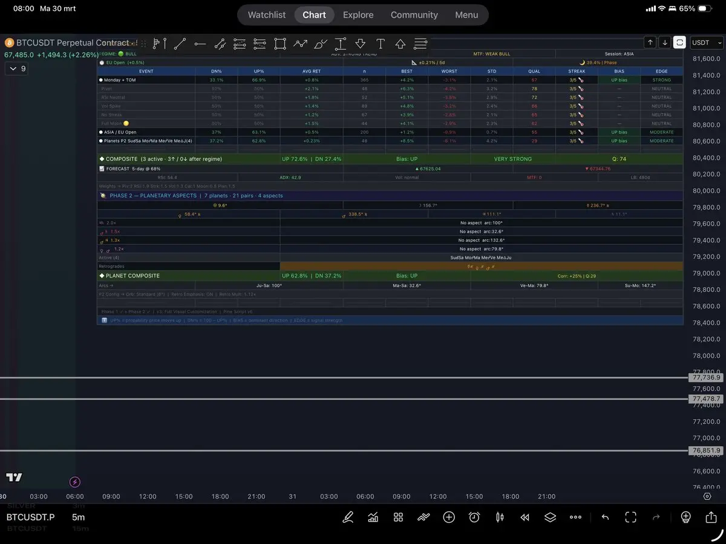726x544 pixels.
Task: Open candlestick chart type selector
Action: pos(500,517)
